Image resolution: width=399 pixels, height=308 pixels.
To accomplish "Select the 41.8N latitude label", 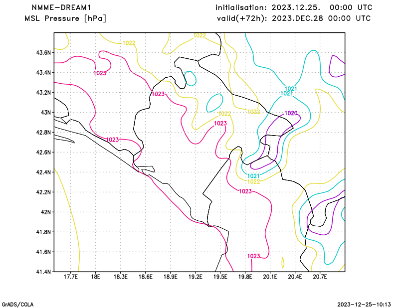I will point(43,232).
